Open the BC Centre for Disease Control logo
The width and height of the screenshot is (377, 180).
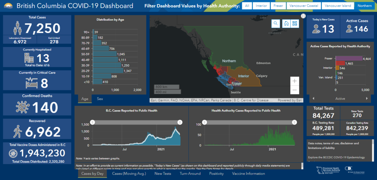pyautogui.click(x=354, y=170)
